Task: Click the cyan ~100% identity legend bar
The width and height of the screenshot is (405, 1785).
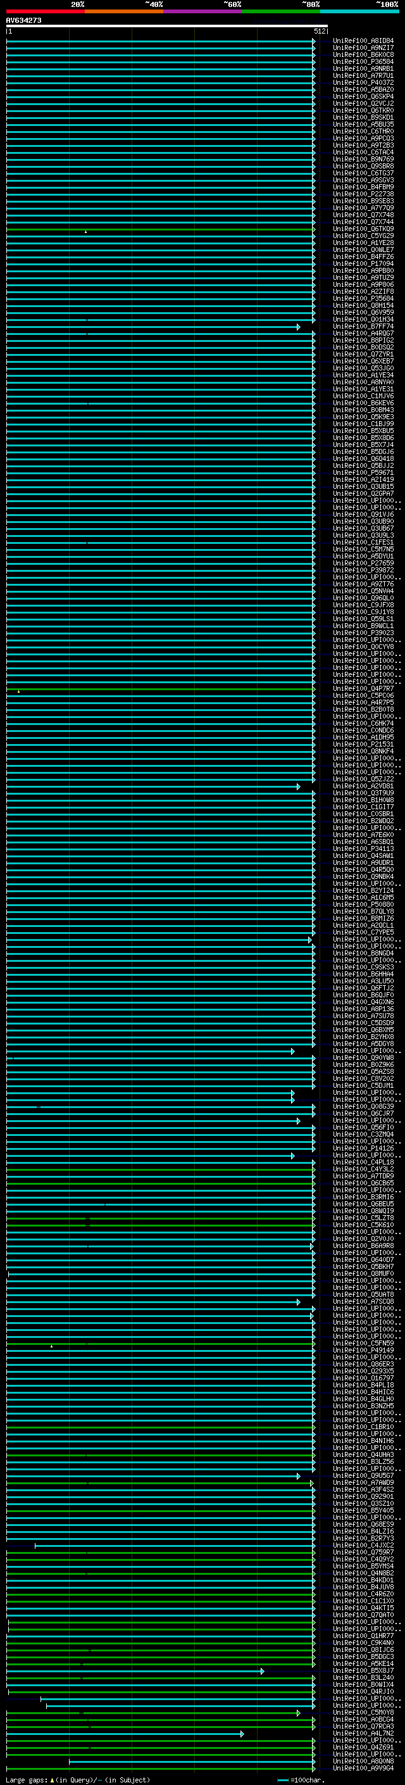Action: click(x=359, y=11)
